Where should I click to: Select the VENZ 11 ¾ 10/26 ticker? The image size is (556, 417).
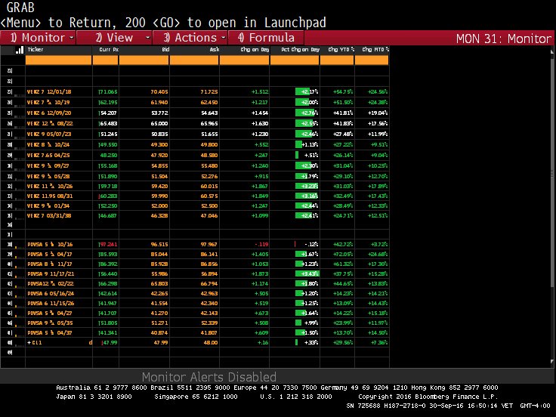coord(50,186)
